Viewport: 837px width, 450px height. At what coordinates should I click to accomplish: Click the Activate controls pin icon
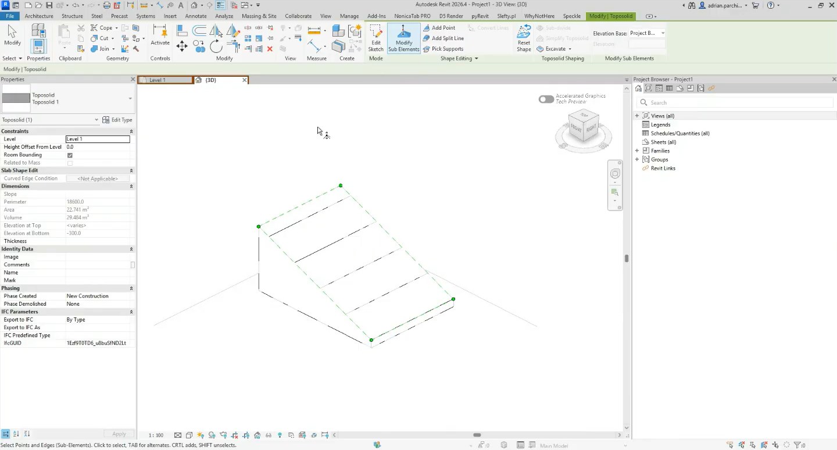pyautogui.click(x=160, y=35)
